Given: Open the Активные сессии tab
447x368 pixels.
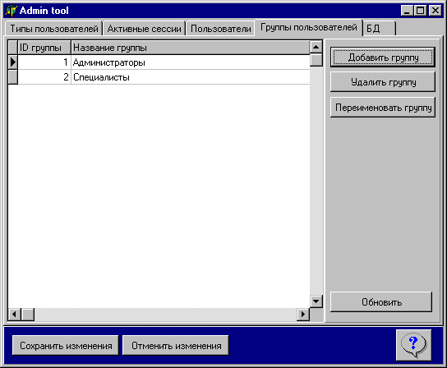Looking at the screenshot, I should [x=145, y=29].
